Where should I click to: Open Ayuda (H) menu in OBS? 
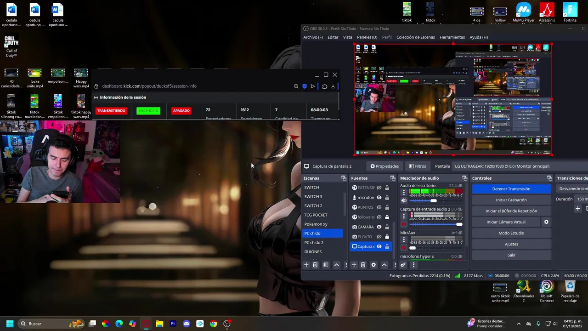(x=479, y=37)
